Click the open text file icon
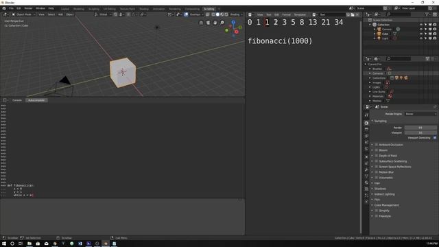This screenshot has height=247, width=439. point(353,14)
